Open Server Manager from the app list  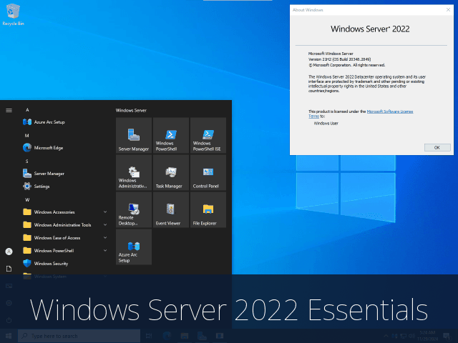click(65, 173)
